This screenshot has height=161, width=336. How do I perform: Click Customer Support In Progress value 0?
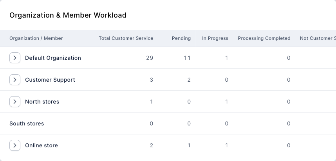point(226,80)
